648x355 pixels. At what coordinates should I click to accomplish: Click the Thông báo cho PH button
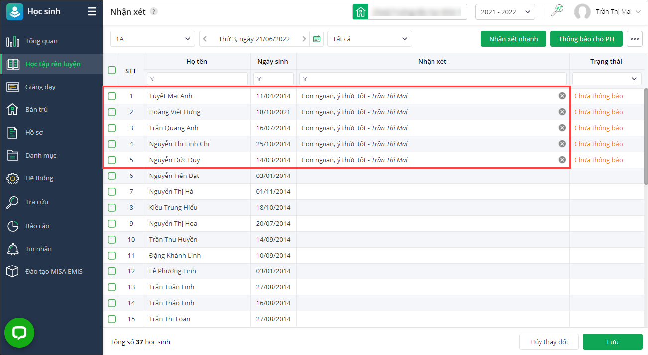coord(586,39)
